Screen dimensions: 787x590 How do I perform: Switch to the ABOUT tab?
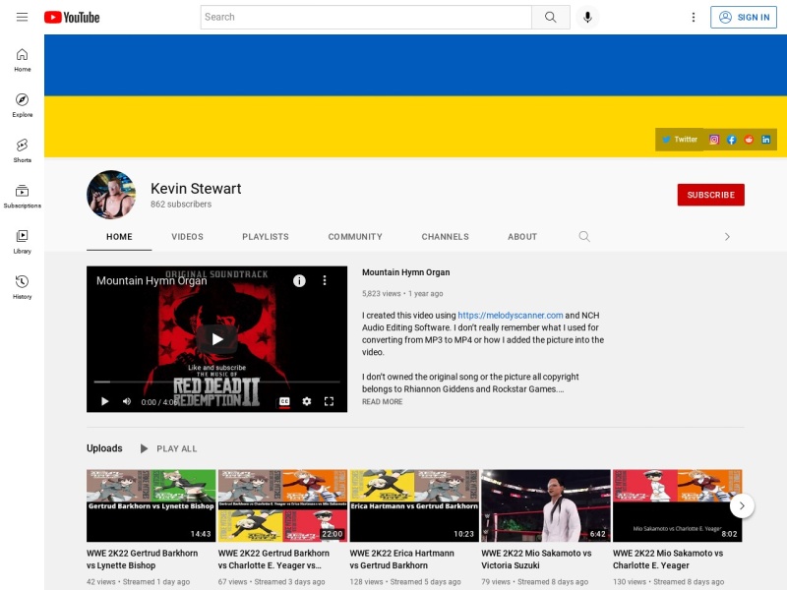(x=522, y=237)
